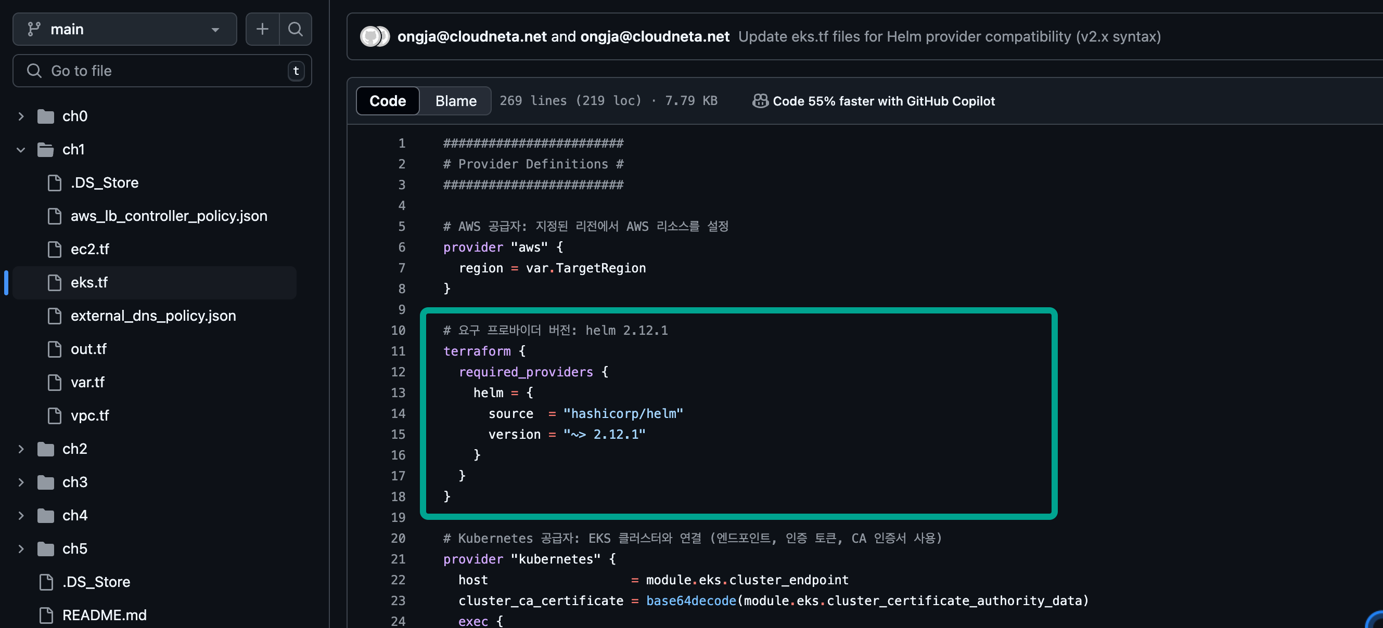Select the Code tab
This screenshot has height=628, width=1383.
coord(387,101)
